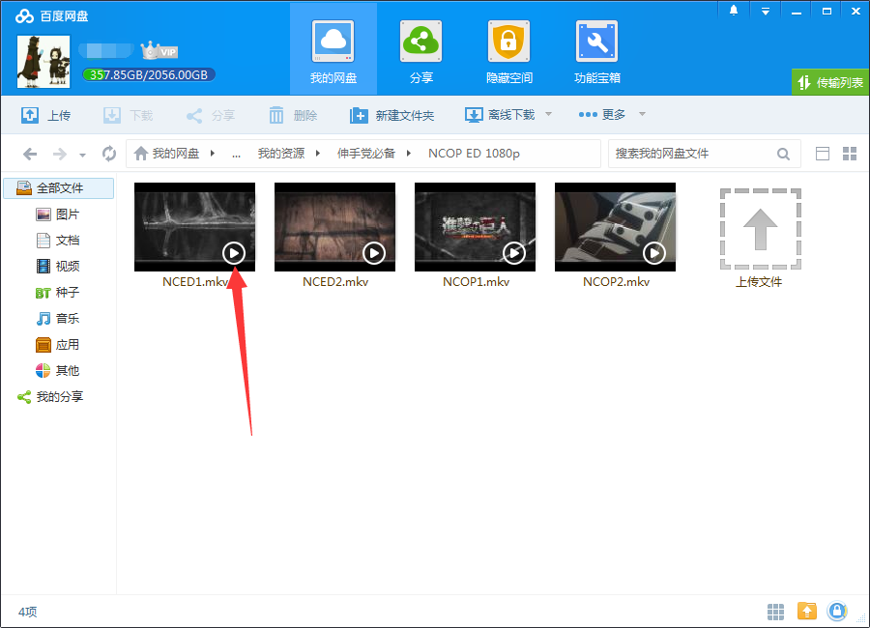Filter by 其他 in the sidebar
The height and width of the screenshot is (628, 870).
59,371
